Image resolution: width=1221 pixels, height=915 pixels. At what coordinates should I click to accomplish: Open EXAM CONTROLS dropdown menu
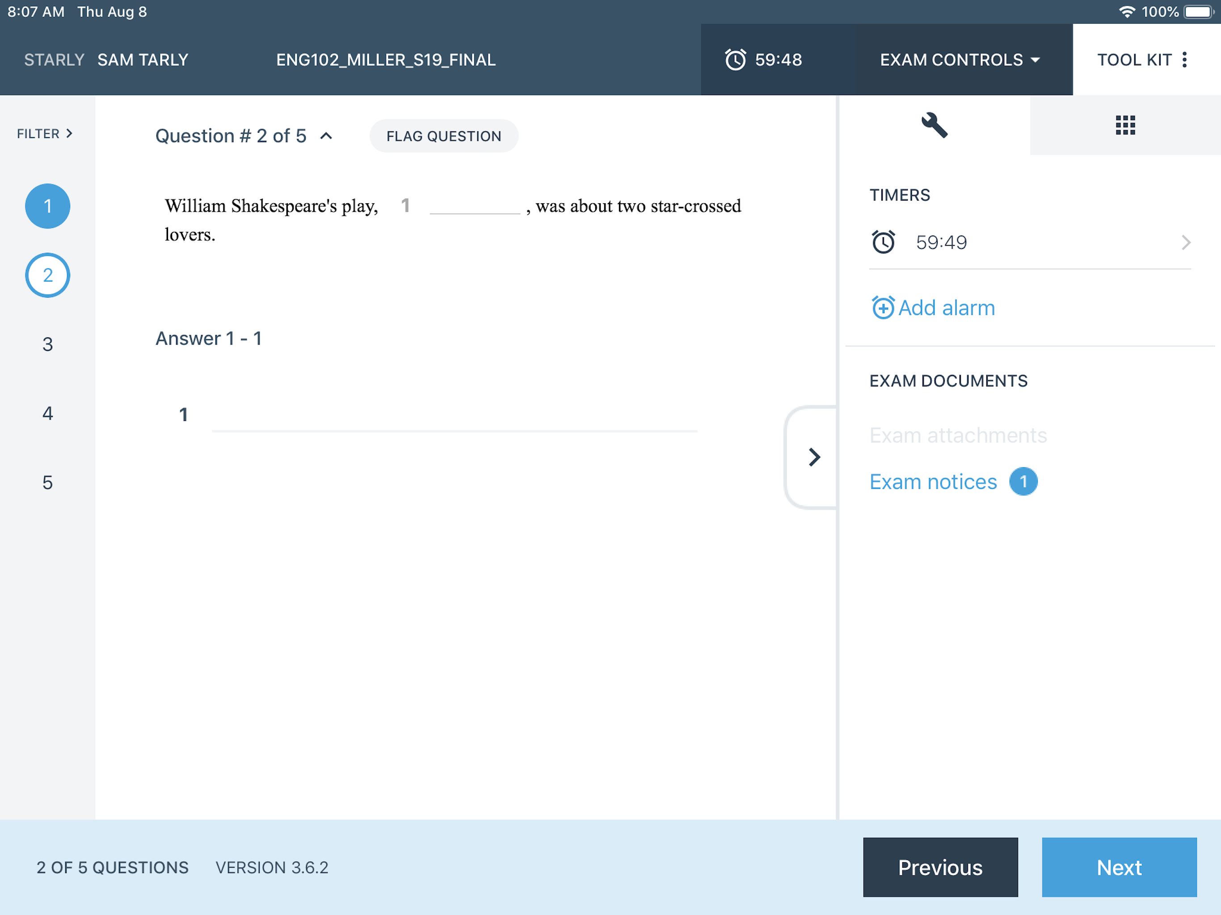960,59
